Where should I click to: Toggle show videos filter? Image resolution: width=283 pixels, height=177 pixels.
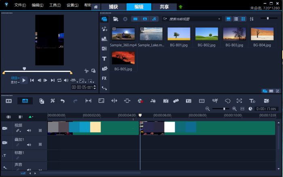(135, 19)
